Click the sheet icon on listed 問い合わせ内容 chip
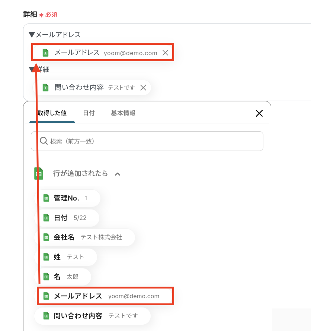 (46, 316)
